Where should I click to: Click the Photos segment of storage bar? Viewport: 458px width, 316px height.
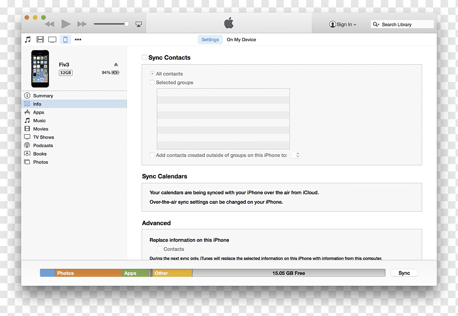click(89, 273)
